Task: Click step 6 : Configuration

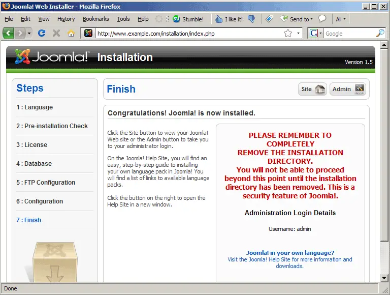Action: (x=40, y=201)
